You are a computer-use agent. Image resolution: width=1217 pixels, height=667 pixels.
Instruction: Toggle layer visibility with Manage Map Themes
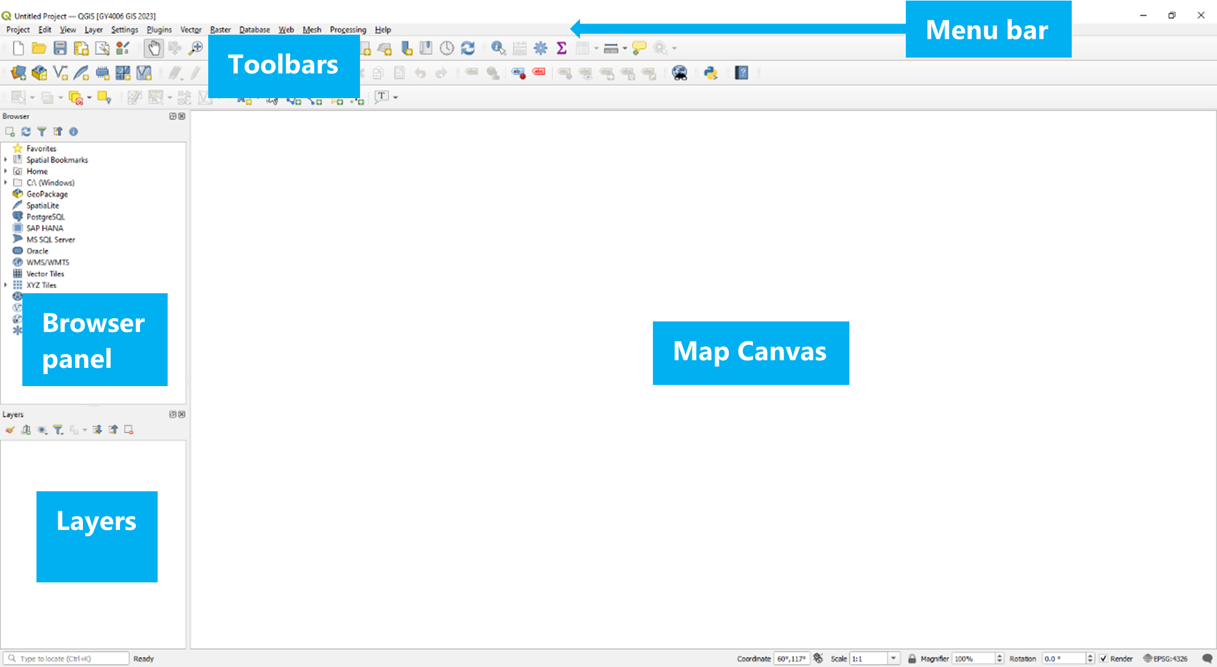tap(42, 430)
